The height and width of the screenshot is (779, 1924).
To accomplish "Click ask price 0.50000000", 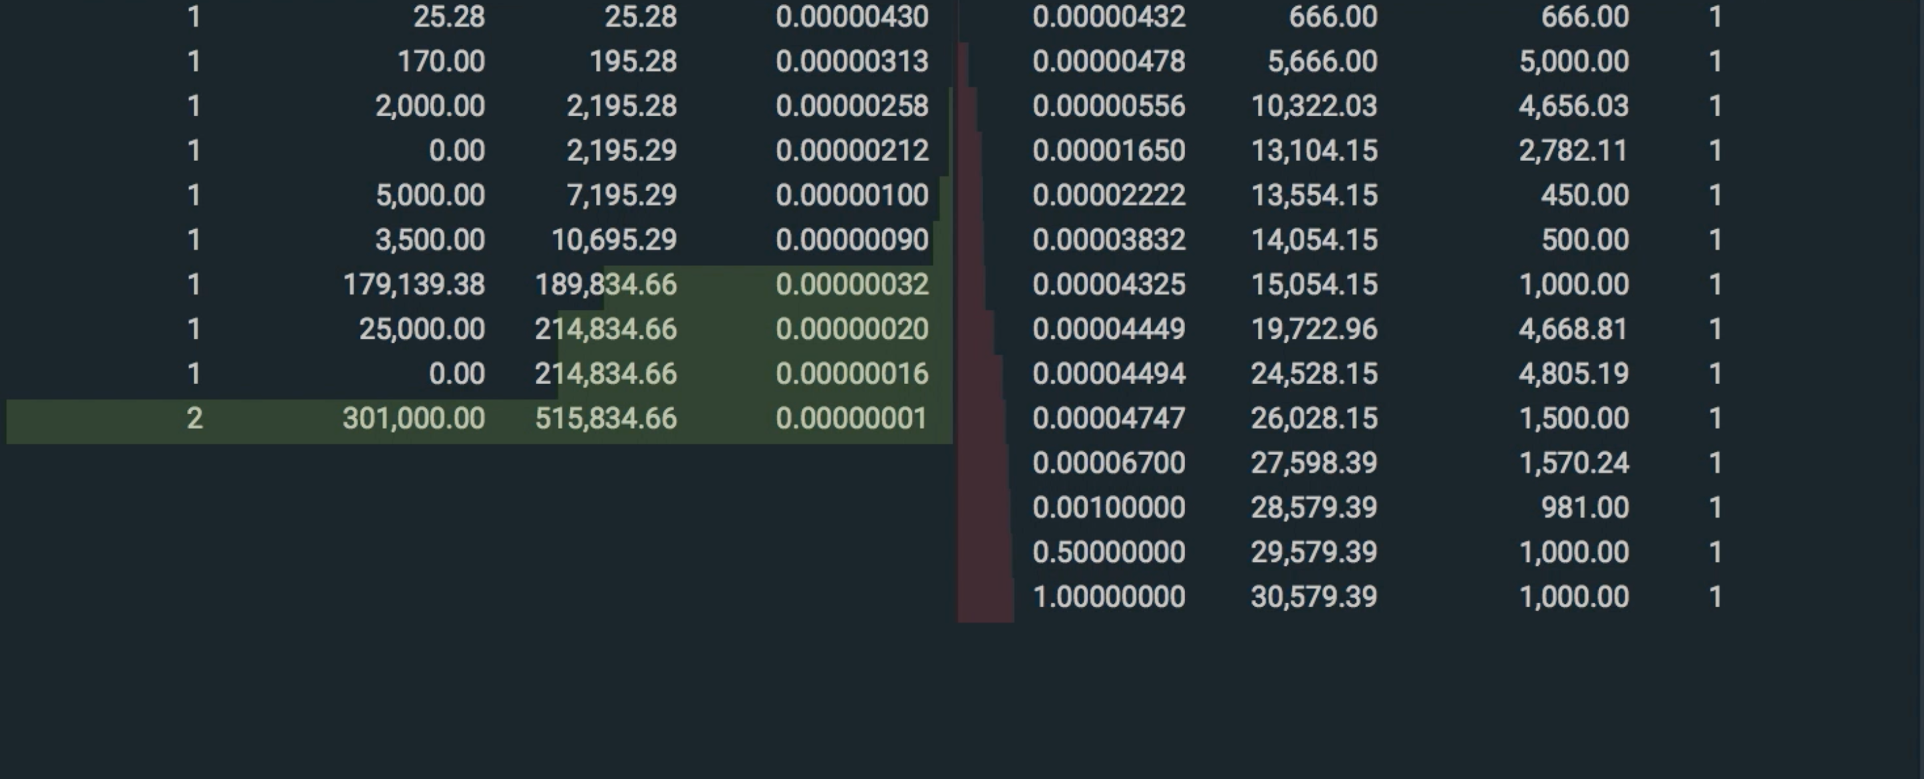I will click(1108, 553).
